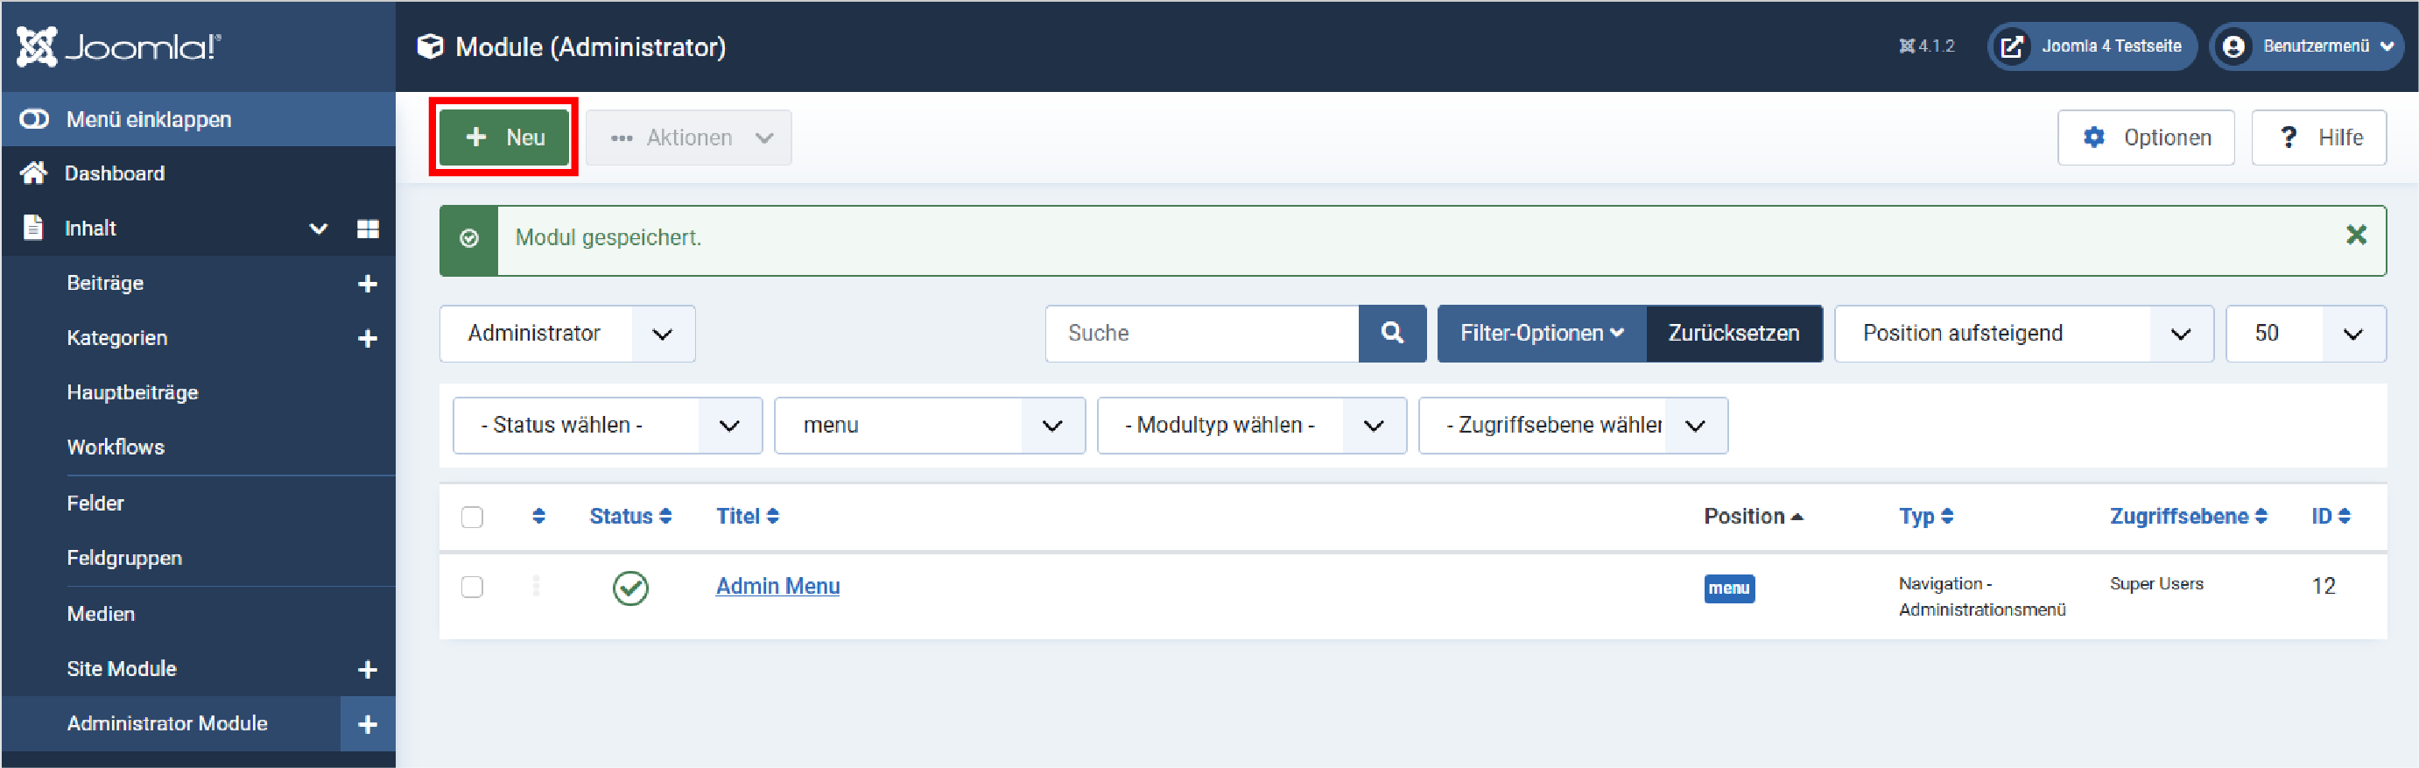Toggle published status of Admin Menu
Screen dimensions: 2419x768
[x=630, y=588]
